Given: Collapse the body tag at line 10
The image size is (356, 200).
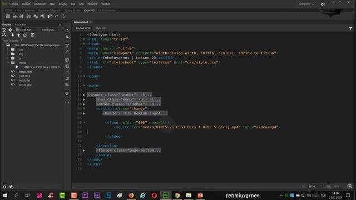Looking at the screenshot, I should coord(84,76).
